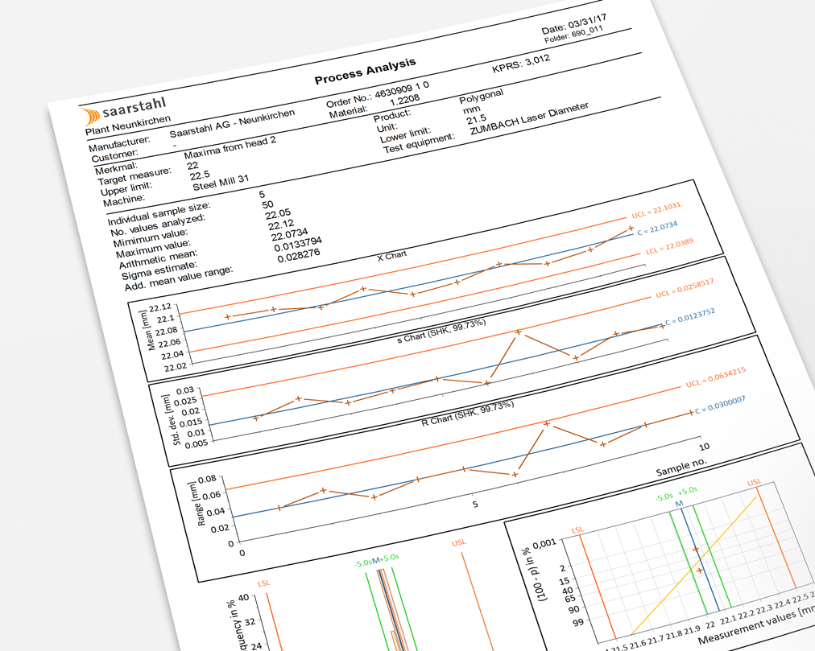
Task: Select the "Steel Mill 31" machine value
Action: click(221, 183)
